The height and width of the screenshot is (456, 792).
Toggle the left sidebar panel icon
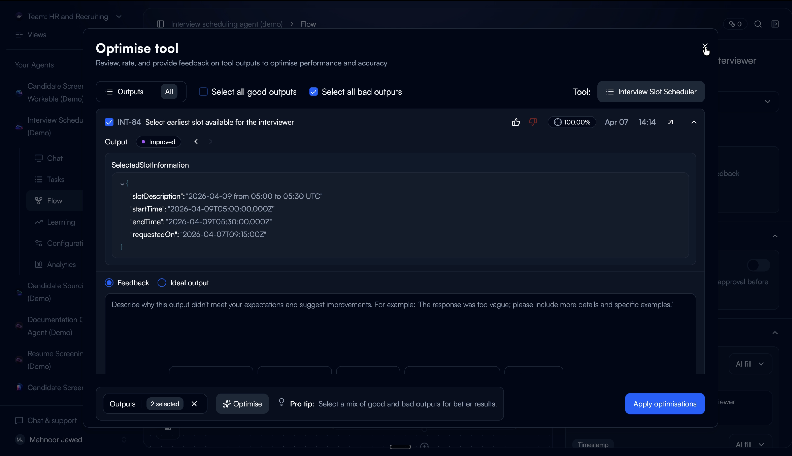click(x=160, y=24)
